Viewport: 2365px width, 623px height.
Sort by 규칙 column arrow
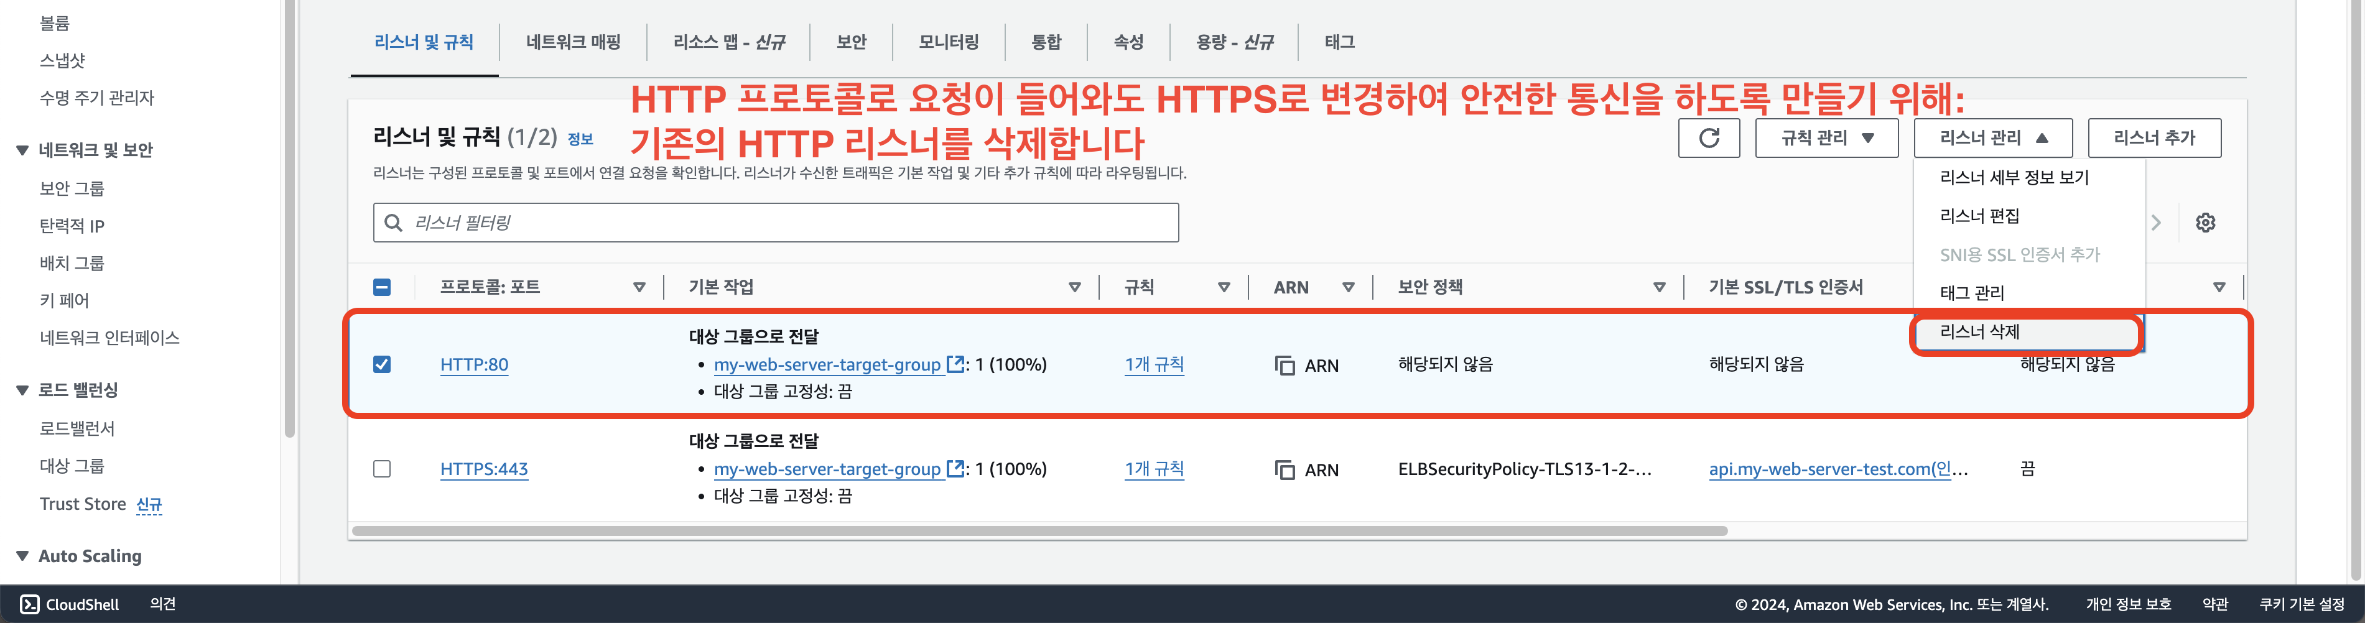(x=1224, y=287)
